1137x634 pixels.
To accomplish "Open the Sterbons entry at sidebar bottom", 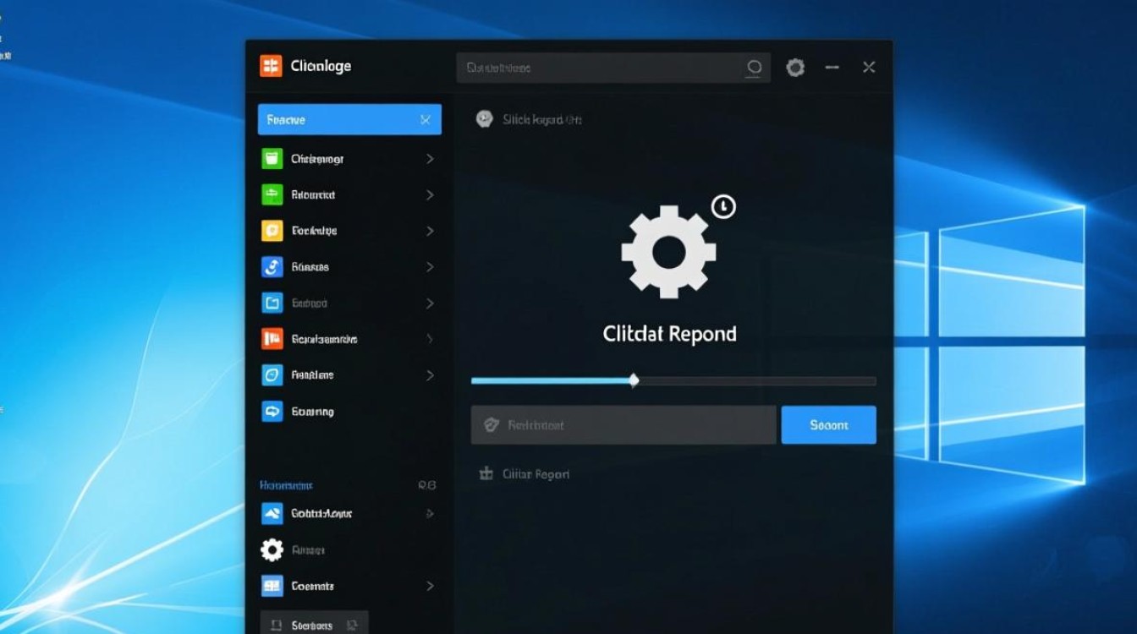I will [x=313, y=623].
